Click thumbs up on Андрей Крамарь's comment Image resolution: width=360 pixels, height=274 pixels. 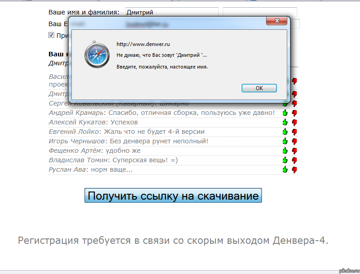[285, 113]
